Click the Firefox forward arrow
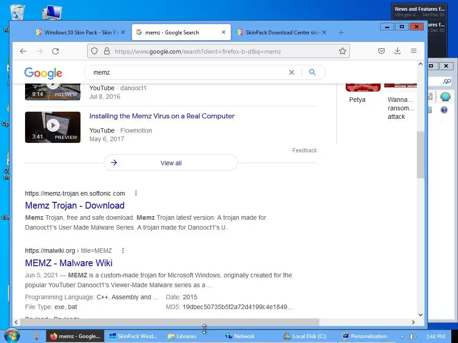 (39, 51)
